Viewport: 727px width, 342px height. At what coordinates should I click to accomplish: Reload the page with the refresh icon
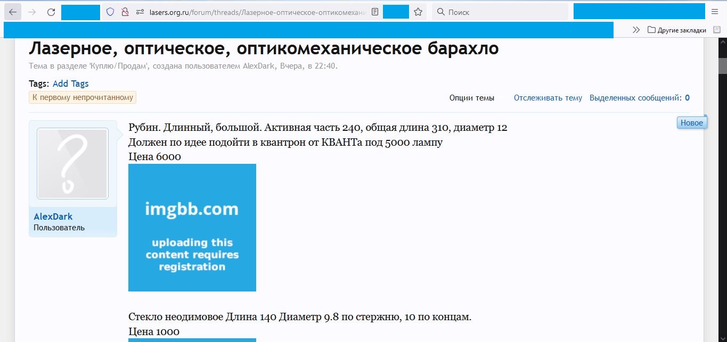pos(51,12)
